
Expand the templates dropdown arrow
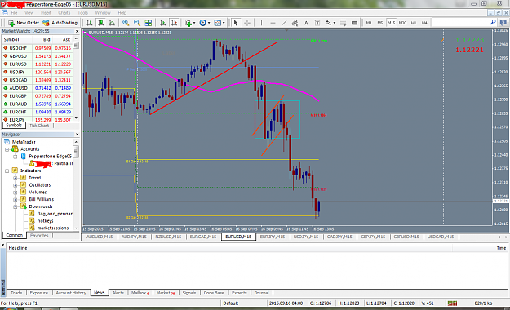click(x=224, y=23)
